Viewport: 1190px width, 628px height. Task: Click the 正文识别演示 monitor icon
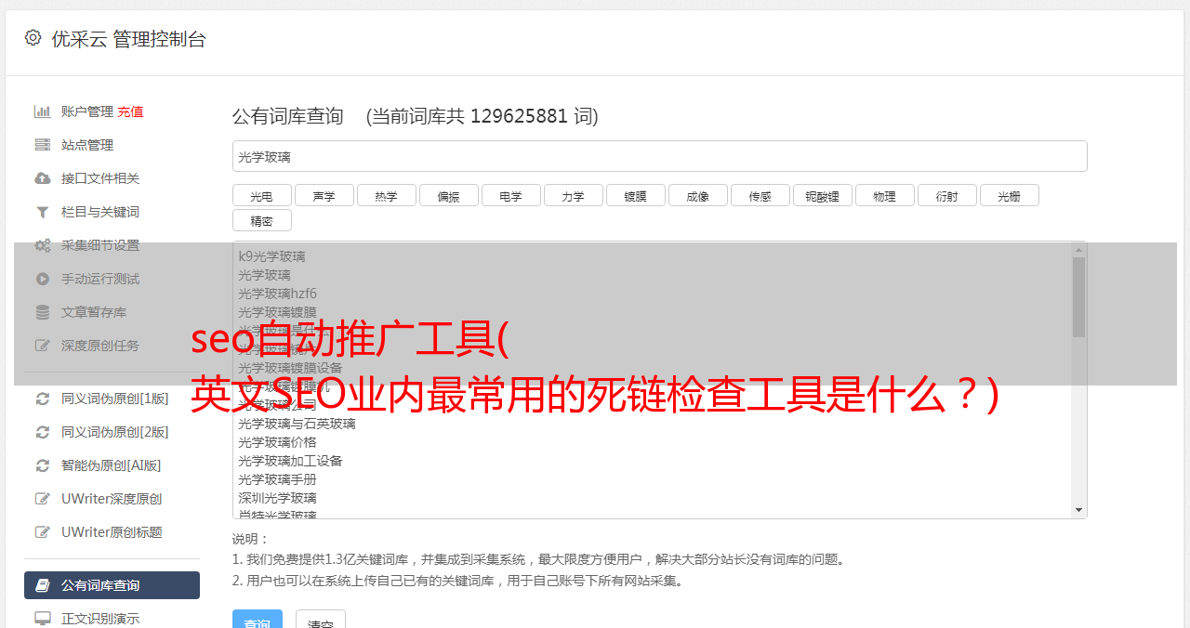42,618
